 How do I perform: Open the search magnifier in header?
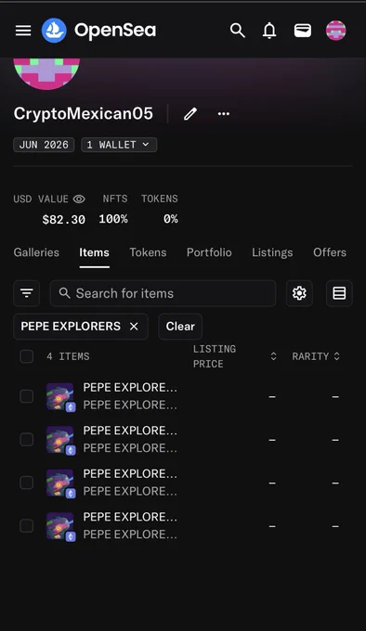[237, 31]
